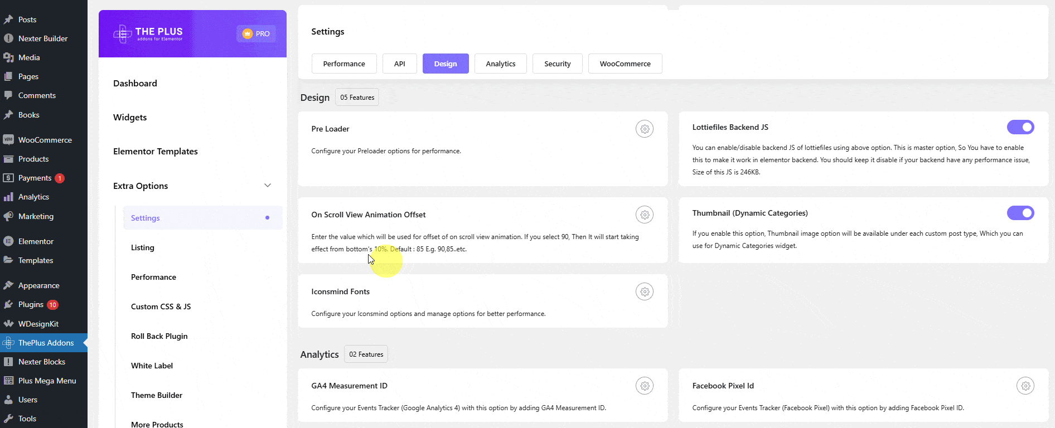Screen dimensions: 1055x428
Task: Click the Plugins update count badge
Action: click(53, 305)
